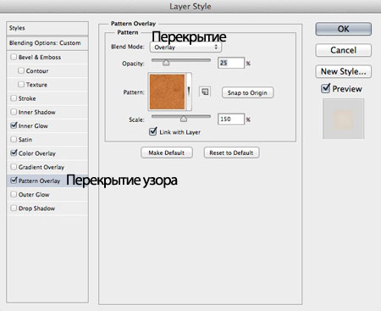This screenshot has width=381, height=311.
Task: Enable the Drop Shadow checkbox
Action: click(14, 208)
